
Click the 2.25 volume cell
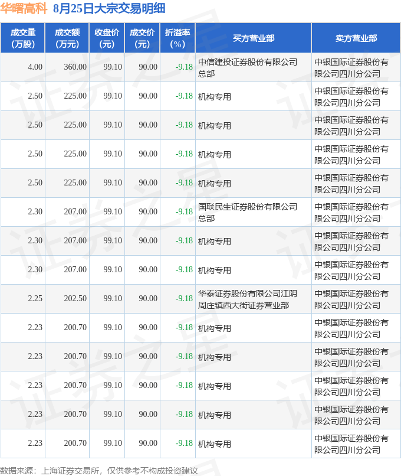23,299
